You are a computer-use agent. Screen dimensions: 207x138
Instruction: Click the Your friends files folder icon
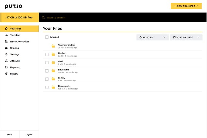click(53, 46)
